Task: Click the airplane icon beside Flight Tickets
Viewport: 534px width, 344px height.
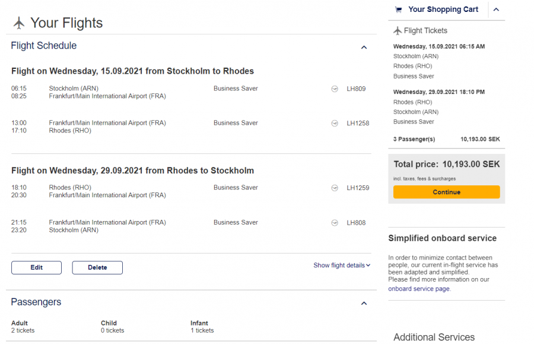Action: click(x=398, y=31)
